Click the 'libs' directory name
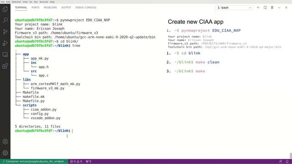Viewport: 292px width, 164px height. pos(26,80)
